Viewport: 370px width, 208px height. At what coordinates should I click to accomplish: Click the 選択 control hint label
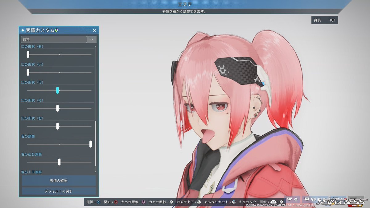[x=90, y=202]
